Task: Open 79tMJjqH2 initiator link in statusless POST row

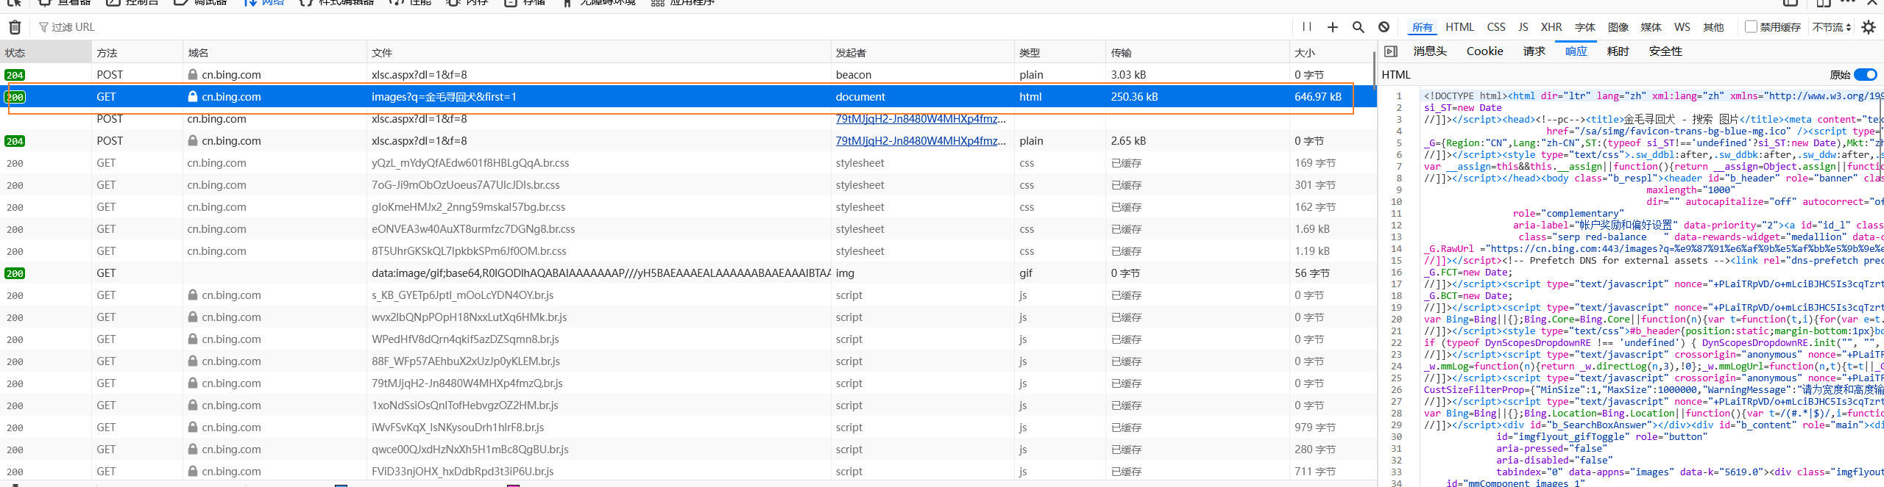Action: point(921,119)
